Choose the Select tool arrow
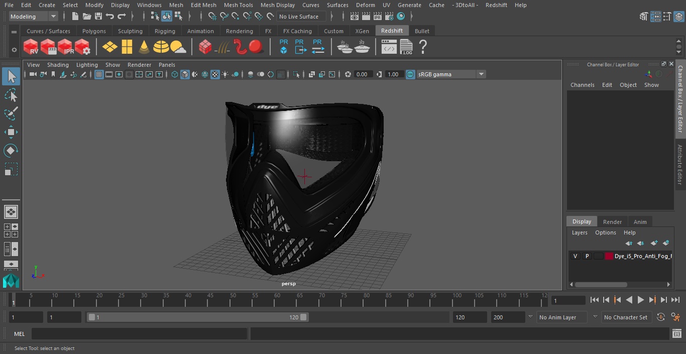 [x=11, y=77]
